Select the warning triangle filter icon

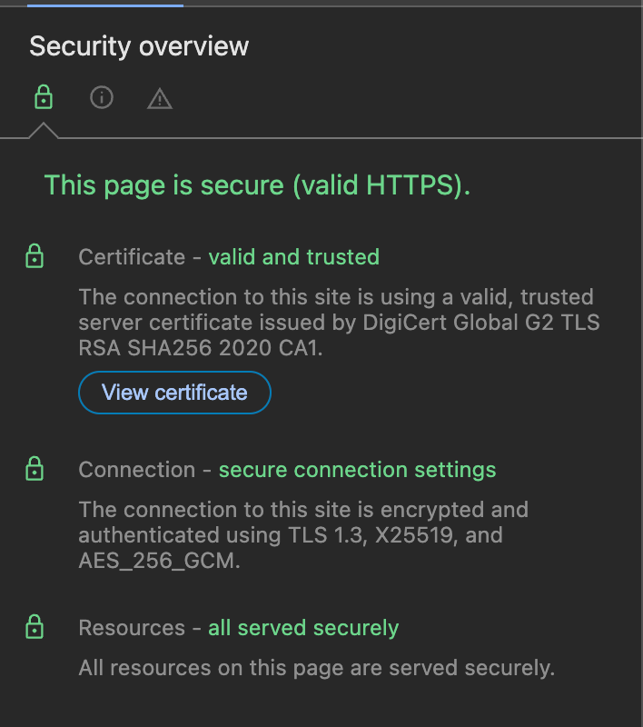(160, 98)
